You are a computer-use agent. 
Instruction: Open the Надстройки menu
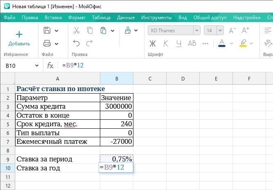(247, 18)
